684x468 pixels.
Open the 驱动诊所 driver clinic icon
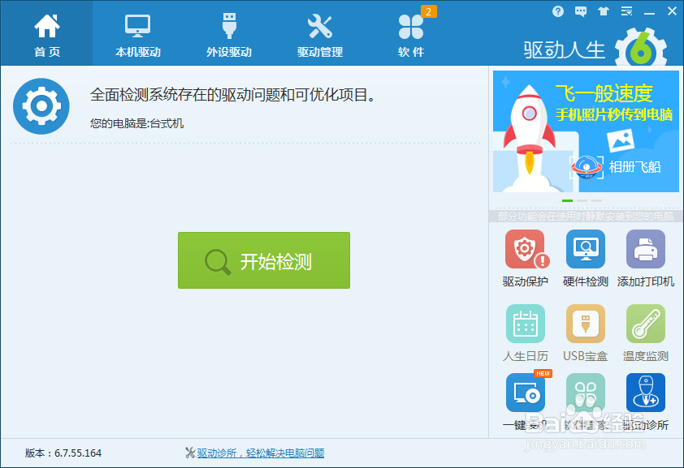(x=645, y=393)
